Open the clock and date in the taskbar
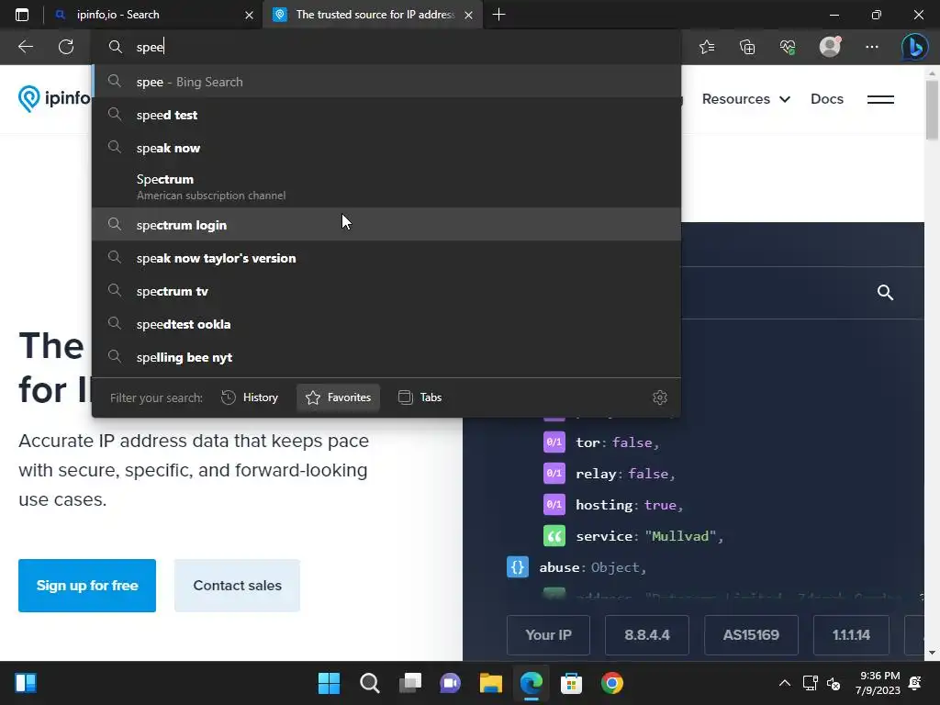 [879, 683]
